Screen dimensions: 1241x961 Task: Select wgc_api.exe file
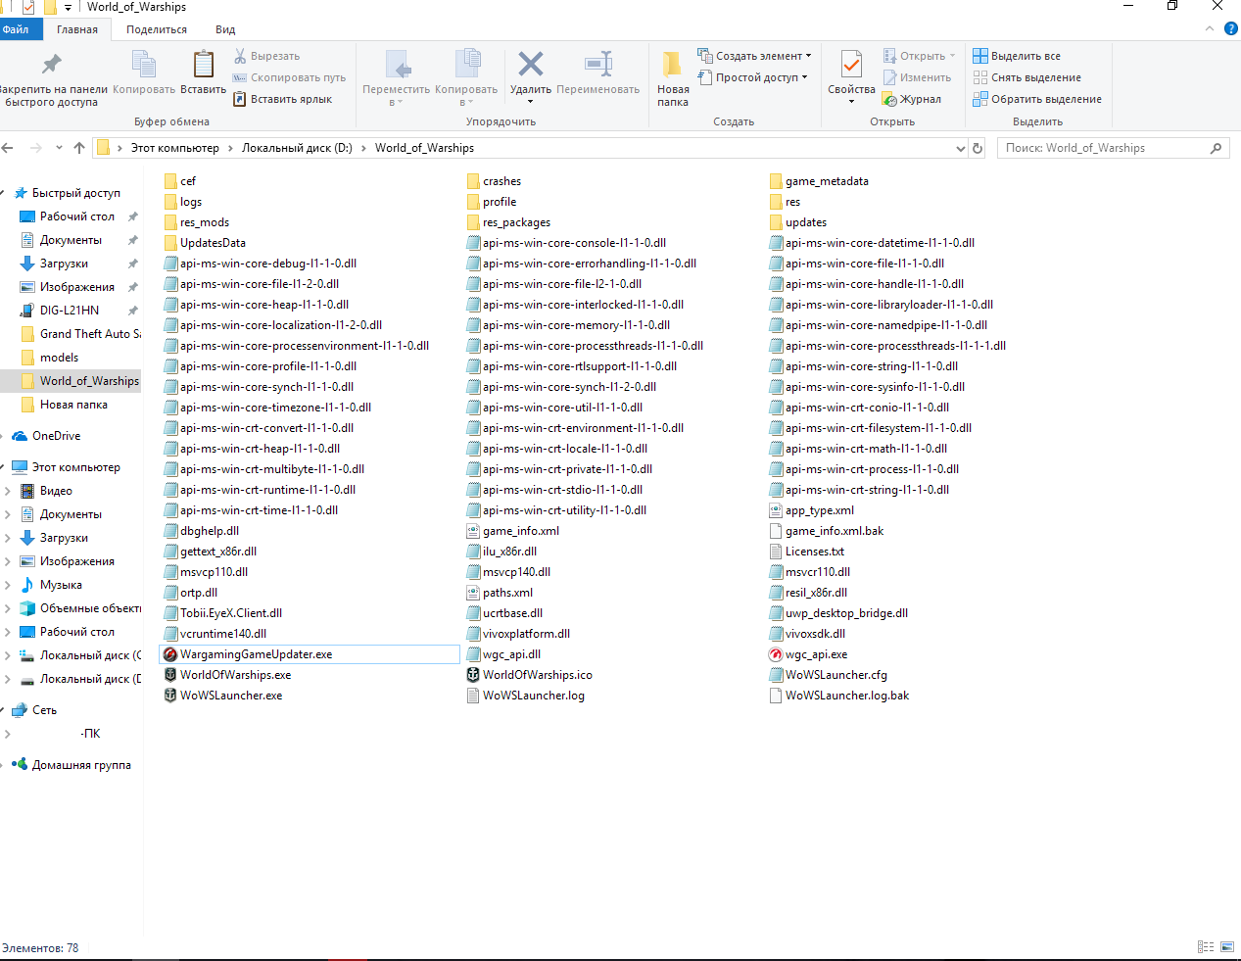tap(809, 654)
